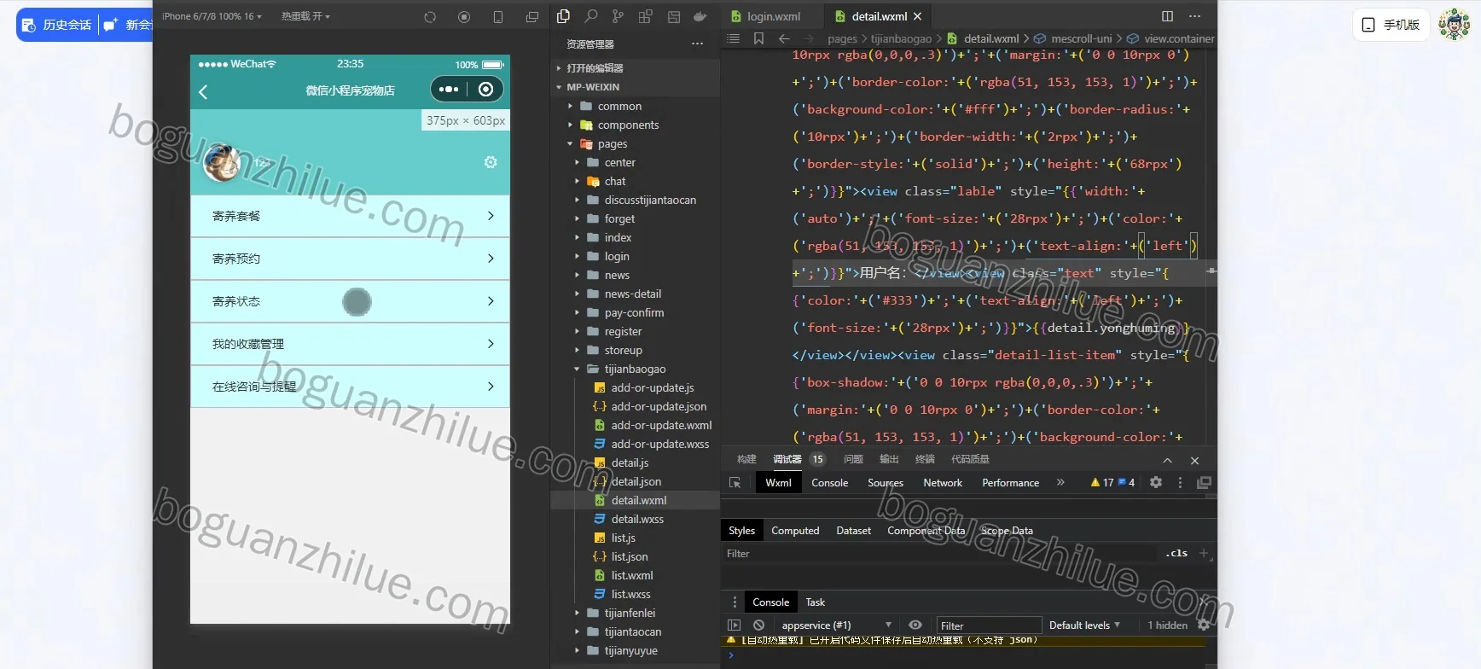
Task: Click the user avatar in mini program
Action: pos(222,162)
